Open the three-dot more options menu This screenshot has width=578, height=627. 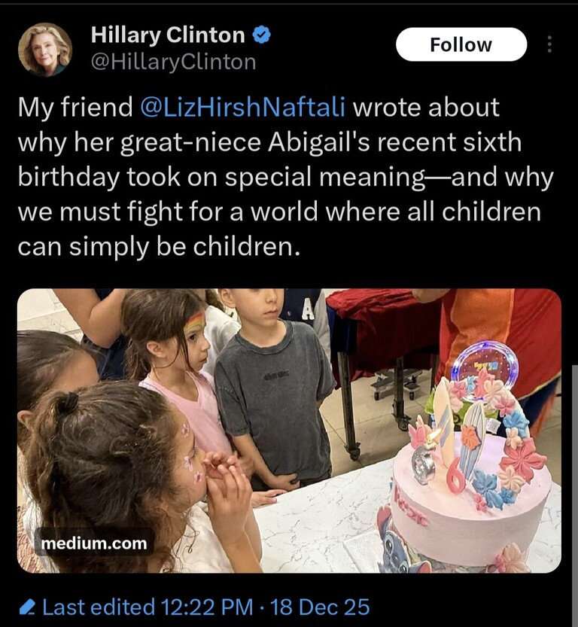[549, 44]
